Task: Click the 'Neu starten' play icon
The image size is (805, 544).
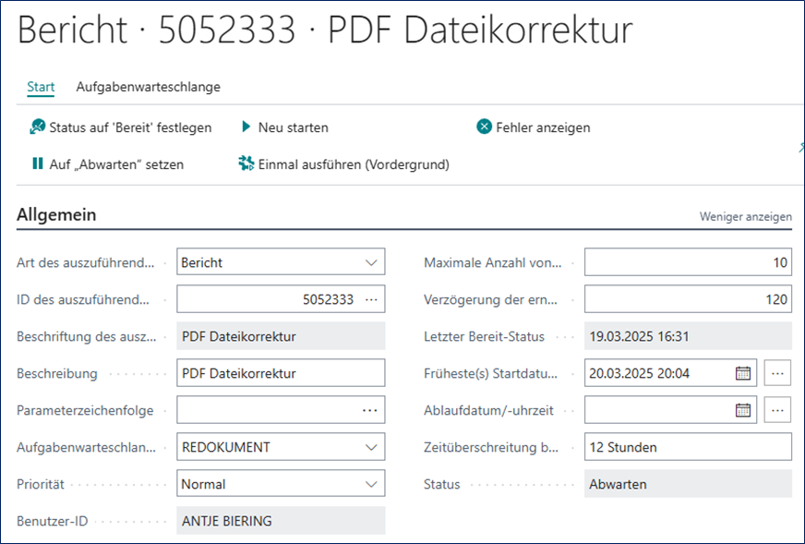Action: tap(246, 127)
